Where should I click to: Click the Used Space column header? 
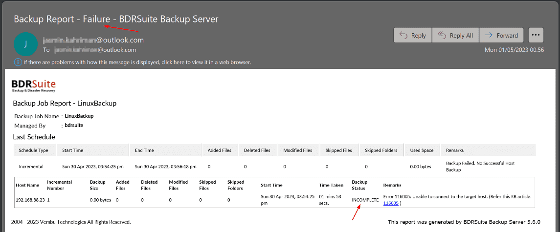422,150
